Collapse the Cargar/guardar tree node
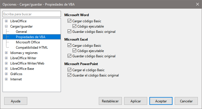Screen dimensions: 202x109 [x=6, y=26]
